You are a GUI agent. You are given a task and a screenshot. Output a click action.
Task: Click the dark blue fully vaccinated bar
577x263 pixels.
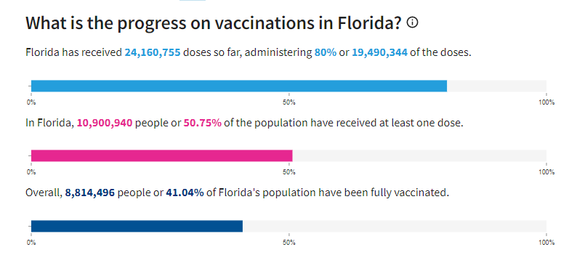(x=137, y=226)
